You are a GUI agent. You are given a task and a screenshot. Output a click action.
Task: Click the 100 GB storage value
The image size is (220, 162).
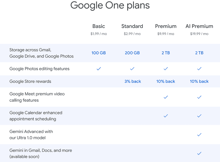pos(99,53)
